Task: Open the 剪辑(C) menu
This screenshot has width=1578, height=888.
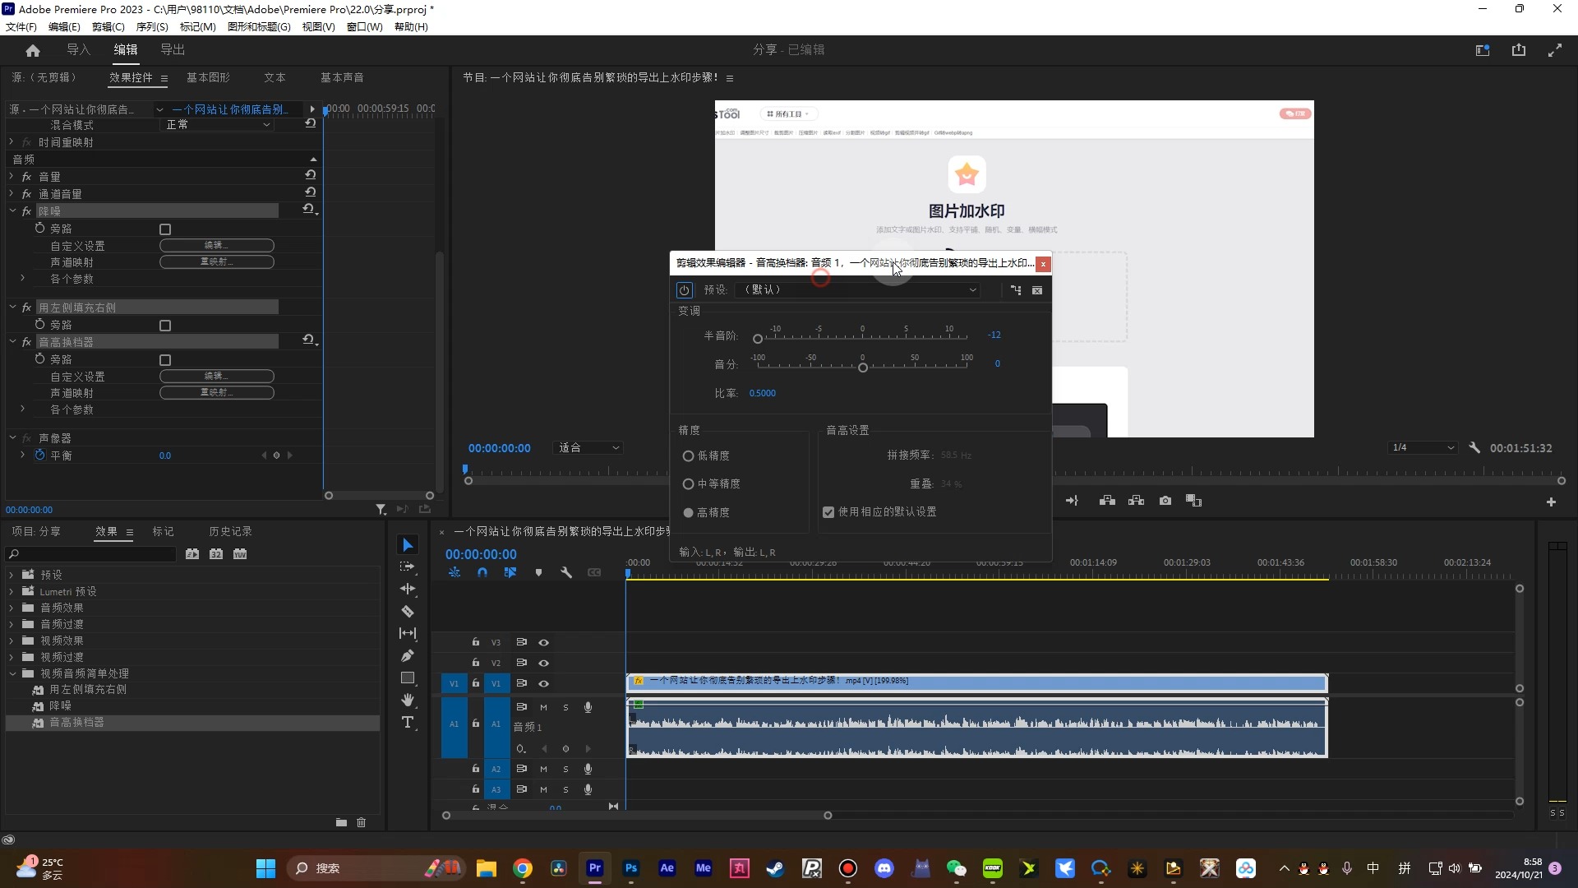Action: click(108, 27)
